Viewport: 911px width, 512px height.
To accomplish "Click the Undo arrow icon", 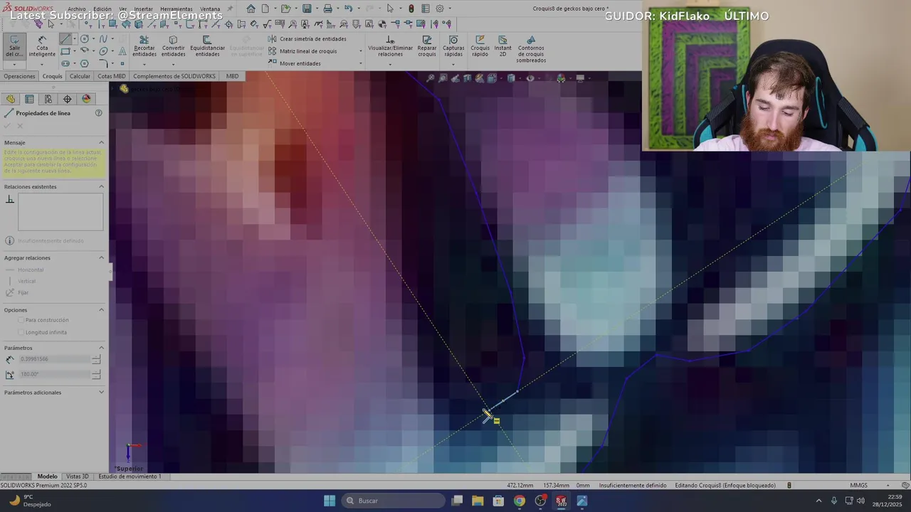I will pyautogui.click(x=348, y=9).
